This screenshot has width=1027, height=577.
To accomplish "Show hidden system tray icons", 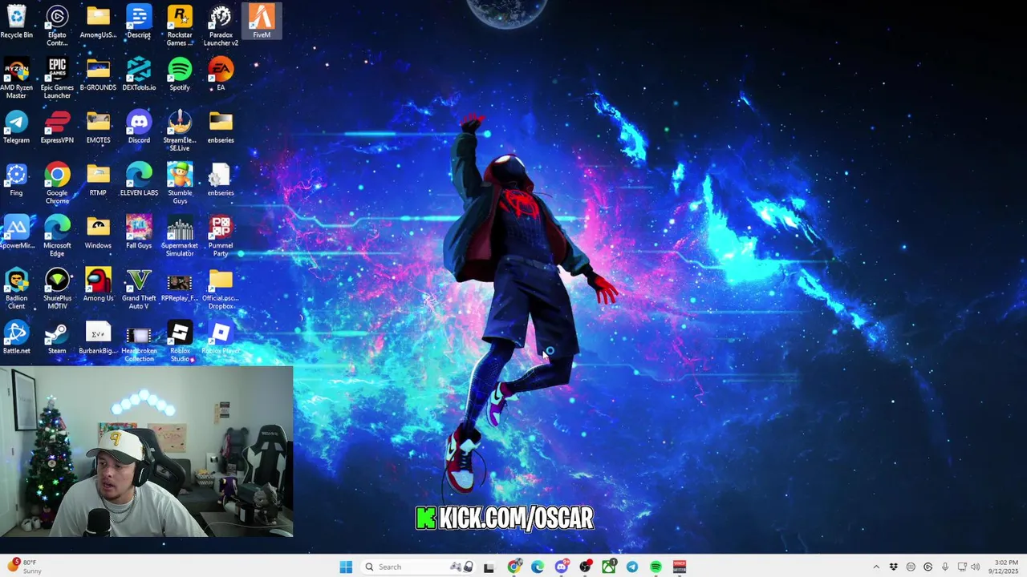I will pyautogui.click(x=876, y=567).
